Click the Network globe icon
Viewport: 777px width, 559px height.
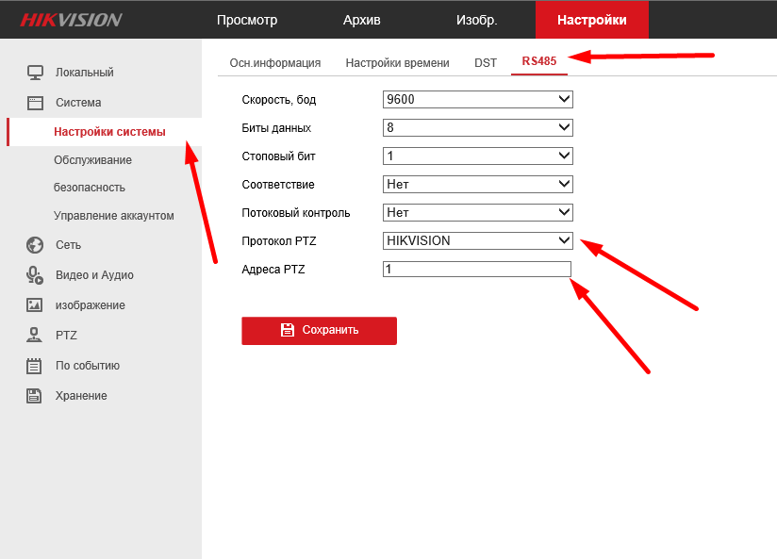click(x=35, y=245)
